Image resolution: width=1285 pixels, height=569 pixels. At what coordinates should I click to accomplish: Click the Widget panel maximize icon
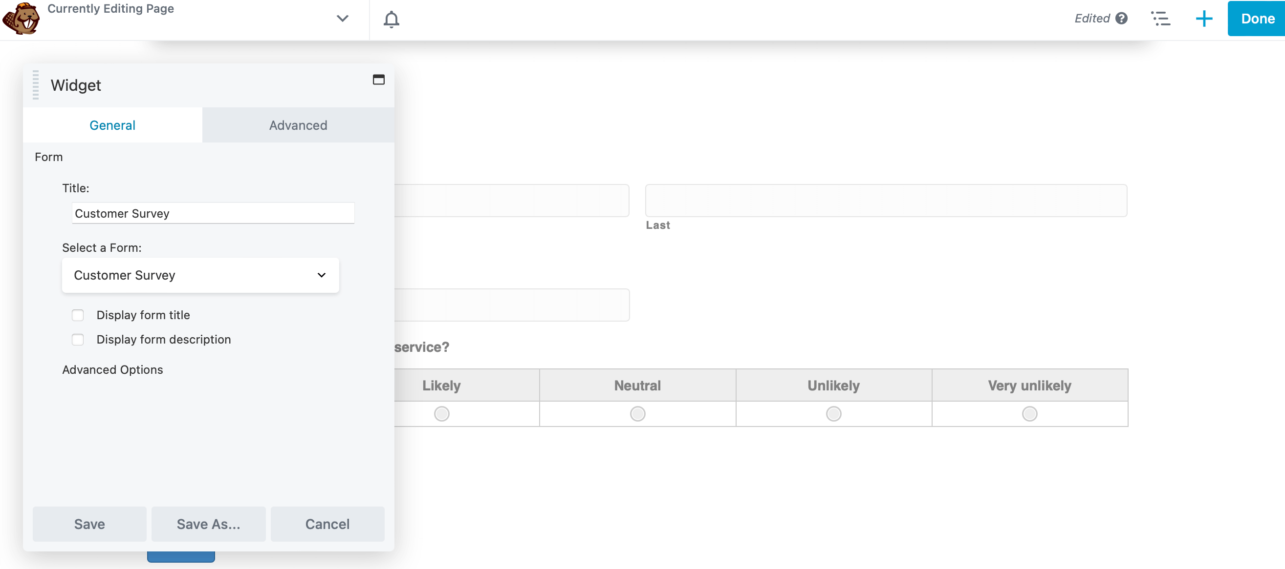click(379, 80)
